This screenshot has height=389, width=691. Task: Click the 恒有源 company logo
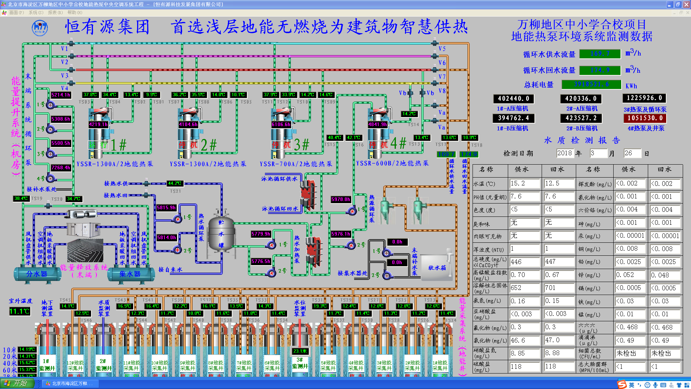[x=40, y=28]
